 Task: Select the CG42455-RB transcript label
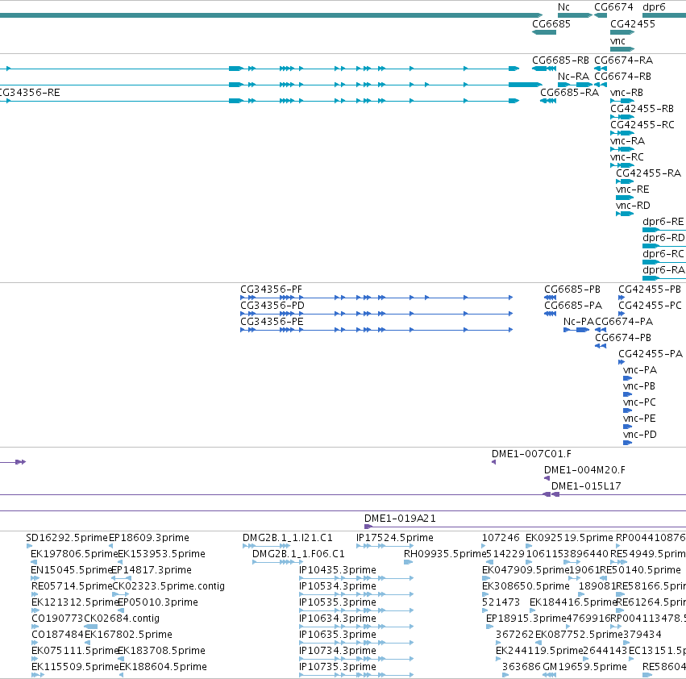click(642, 109)
